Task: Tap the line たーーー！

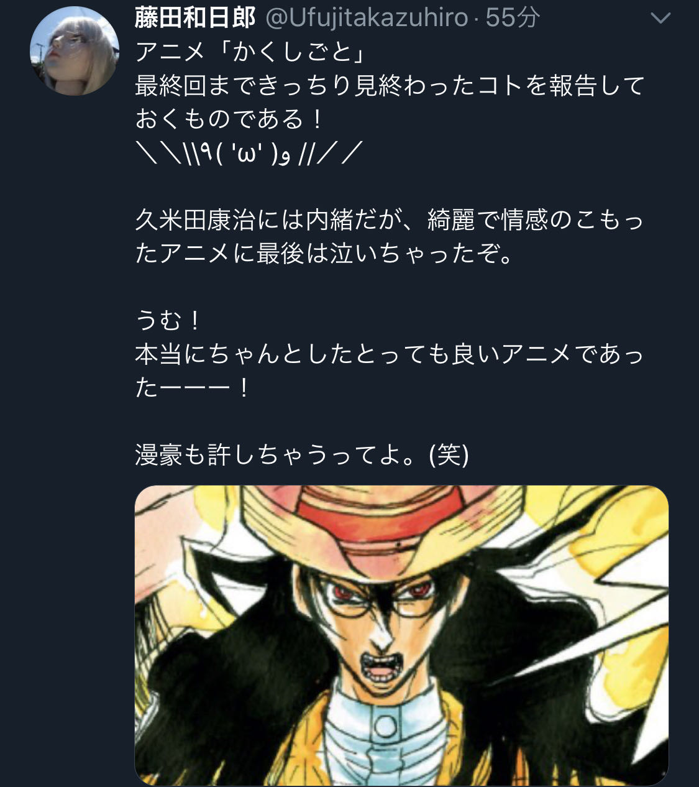Action: coord(192,387)
